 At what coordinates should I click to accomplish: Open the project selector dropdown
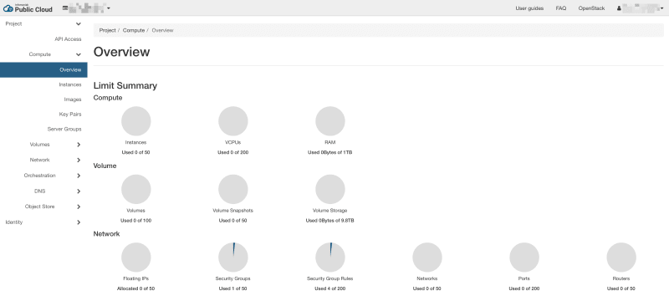click(87, 8)
